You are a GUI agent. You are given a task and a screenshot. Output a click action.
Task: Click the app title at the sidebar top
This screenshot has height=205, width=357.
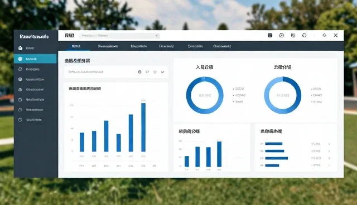pos(34,37)
